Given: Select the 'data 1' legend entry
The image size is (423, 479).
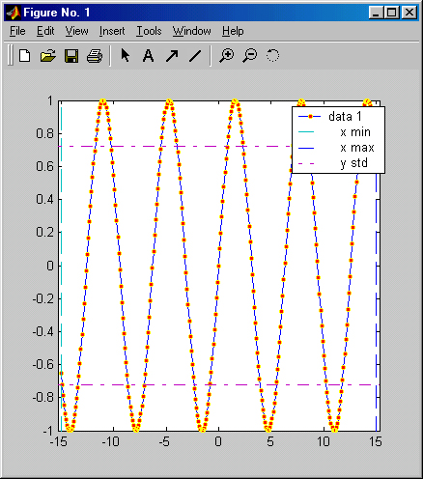Looking at the screenshot, I should point(345,116).
